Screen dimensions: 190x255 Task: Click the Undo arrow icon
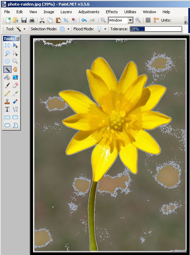(x=84, y=20)
